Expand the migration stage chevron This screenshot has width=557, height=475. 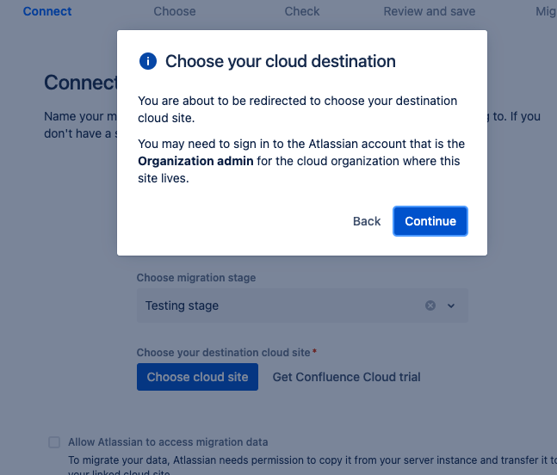pyautogui.click(x=451, y=305)
